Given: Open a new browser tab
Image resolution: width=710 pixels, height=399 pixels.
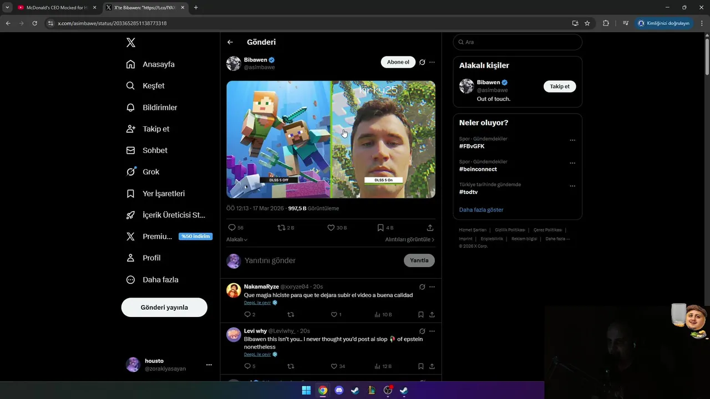Looking at the screenshot, I should [x=196, y=8].
